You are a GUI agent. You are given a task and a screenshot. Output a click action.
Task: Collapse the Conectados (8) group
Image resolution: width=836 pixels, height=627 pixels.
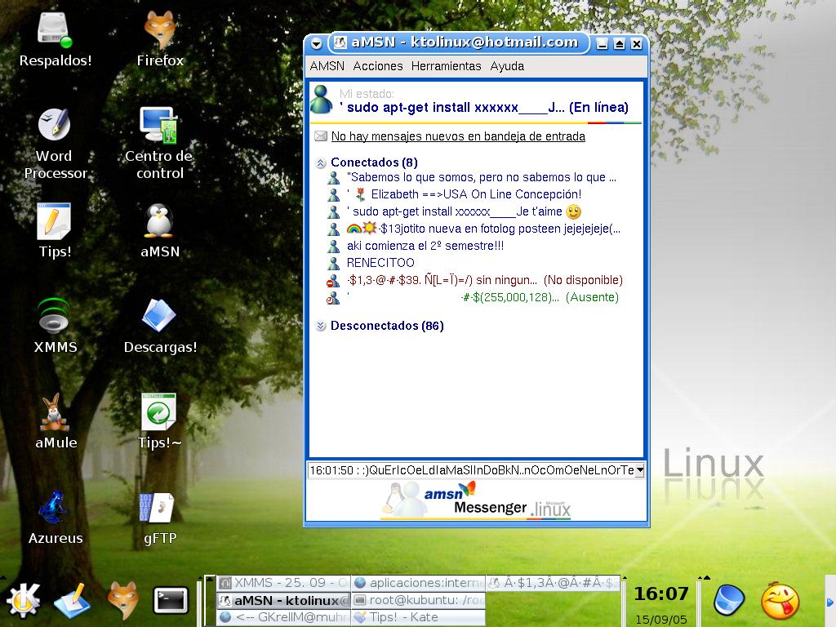[320, 163]
